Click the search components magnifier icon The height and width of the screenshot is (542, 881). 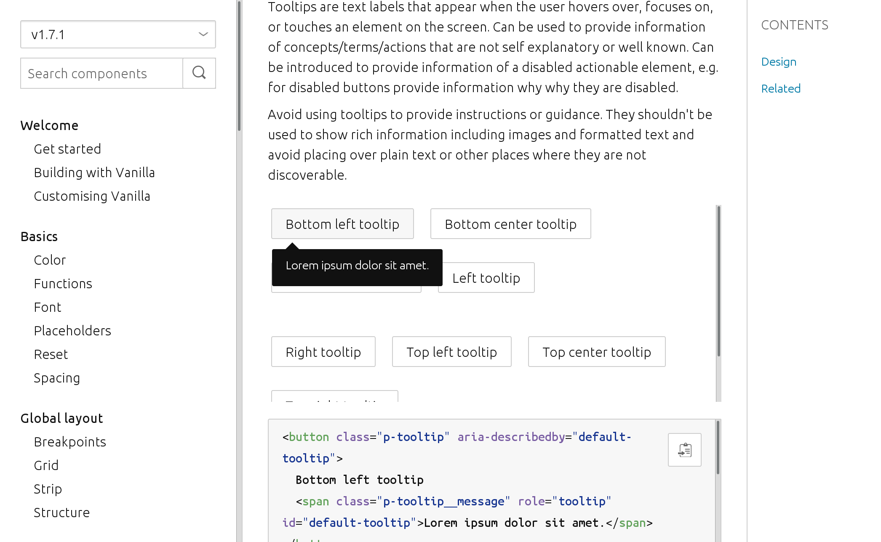(x=199, y=73)
